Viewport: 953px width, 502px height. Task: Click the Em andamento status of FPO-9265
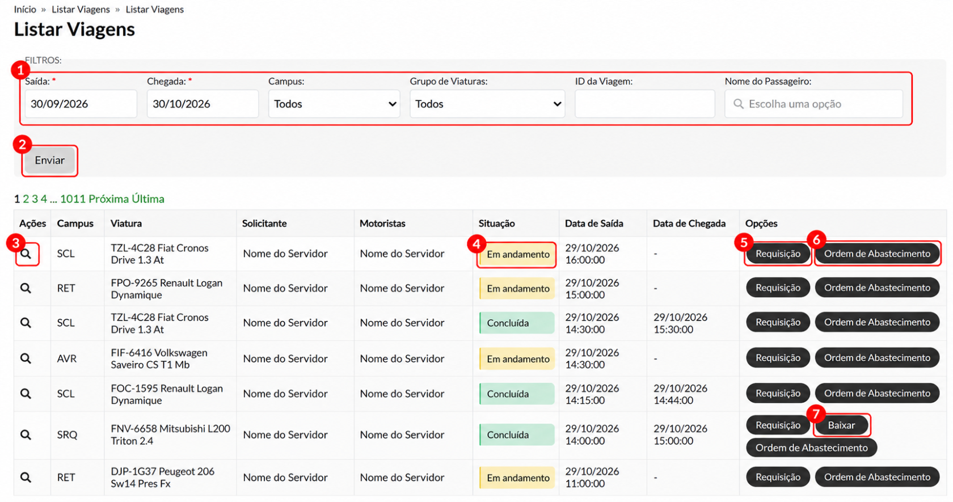(517, 288)
